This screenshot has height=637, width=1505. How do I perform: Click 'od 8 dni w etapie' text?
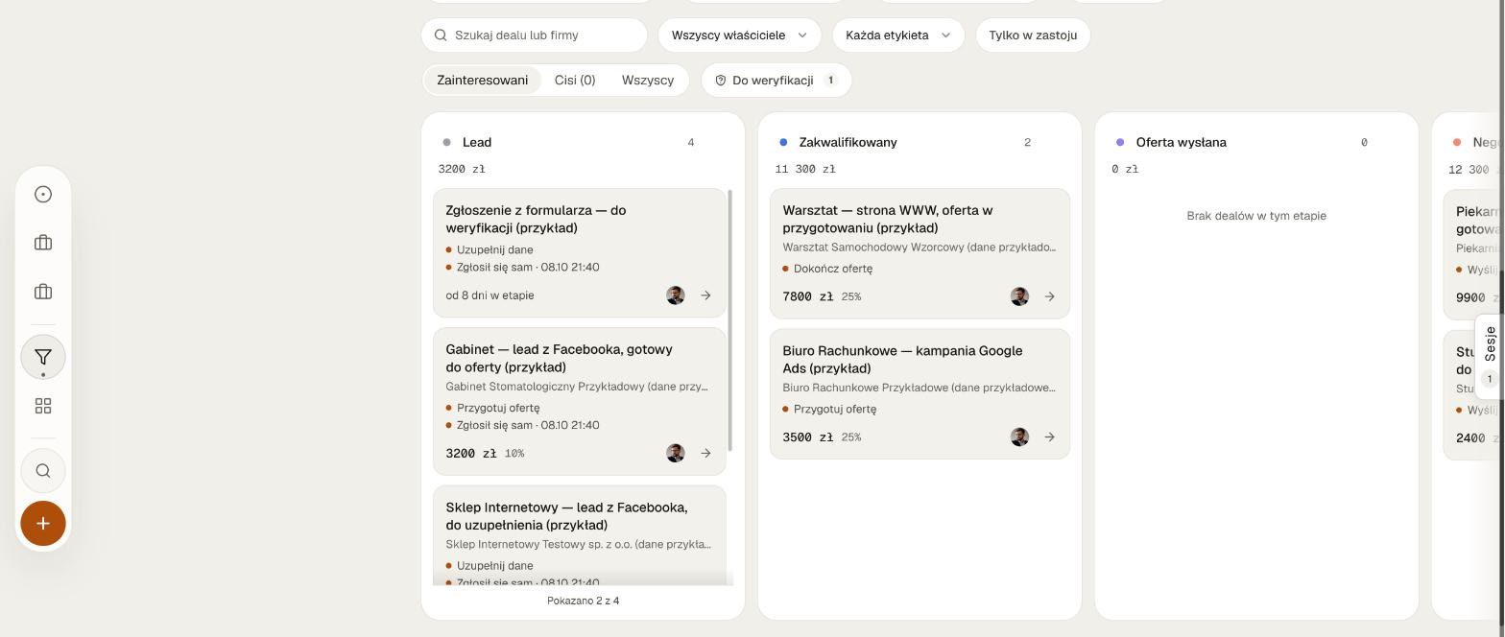click(x=490, y=295)
